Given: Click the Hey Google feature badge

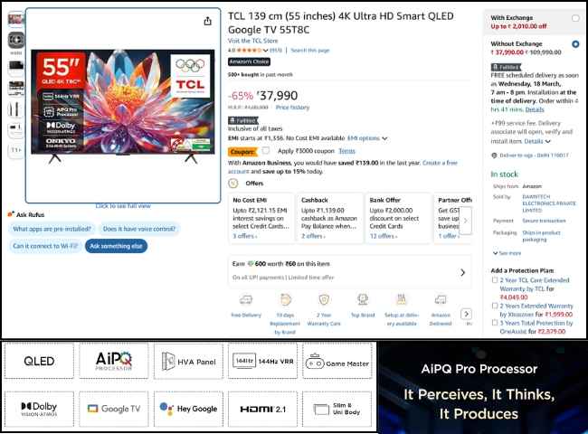Looking at the screenshot, I should pos(187,409).
